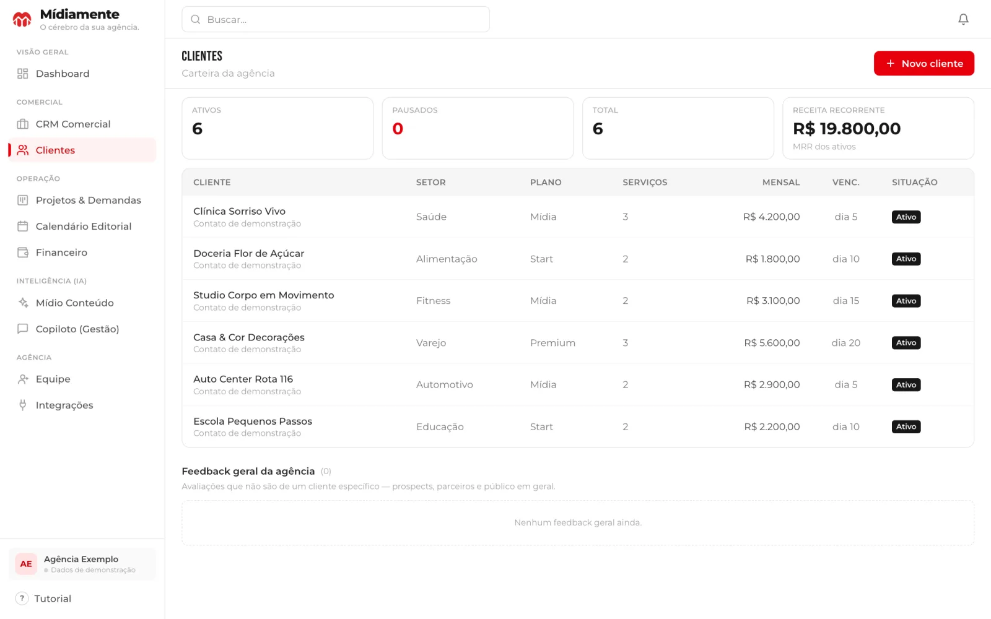Screen dimensions: 991x619
Task: Open the notifications bell
Action: 963,19
